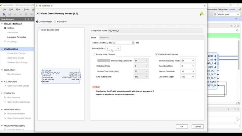Collapse the SIMULATION section
Viewport: 242px width, 136px height.
2,70
